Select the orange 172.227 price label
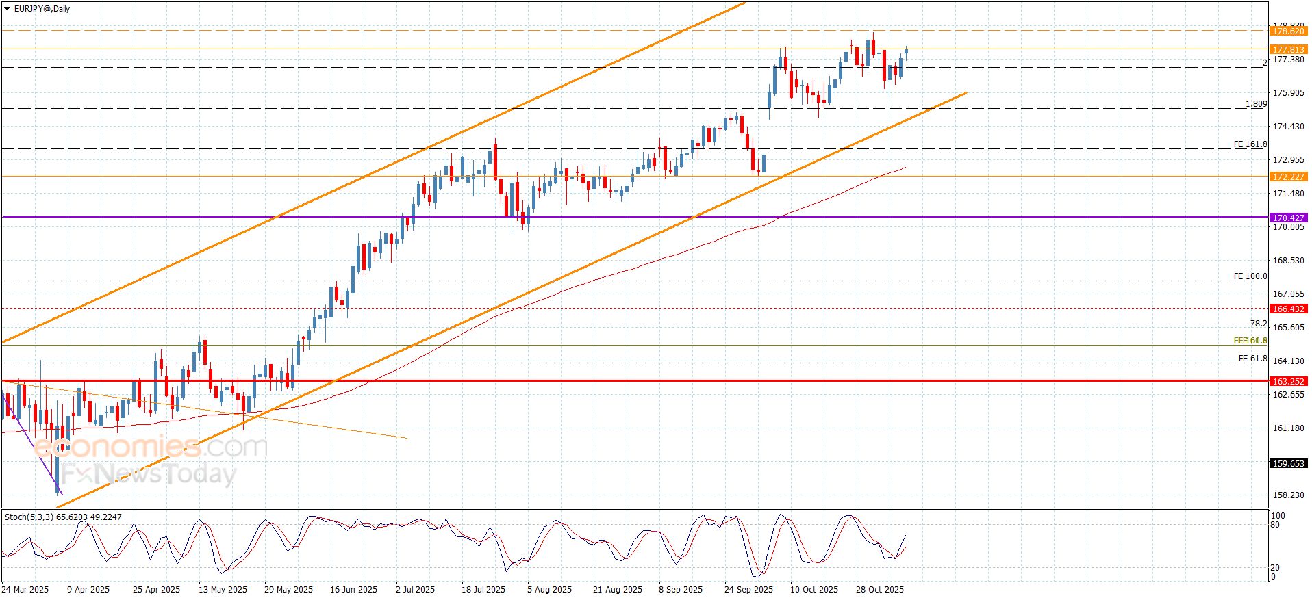 [1288, 177]
